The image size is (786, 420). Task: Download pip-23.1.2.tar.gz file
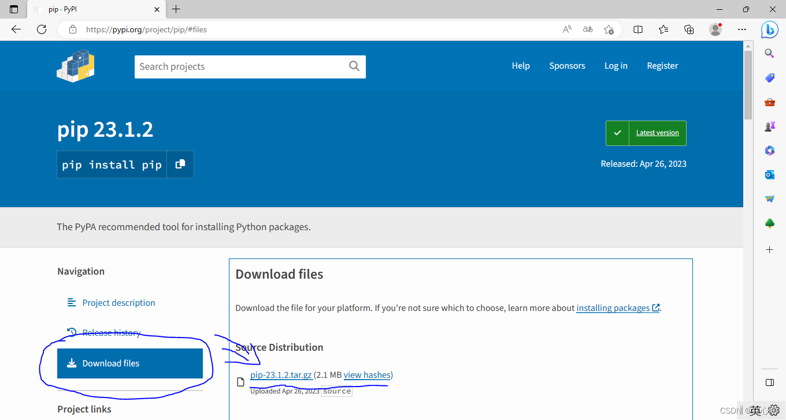click(x=281, y=375)
